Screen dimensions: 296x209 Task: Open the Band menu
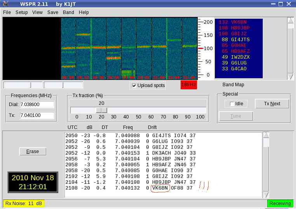(x=68, y=12)
